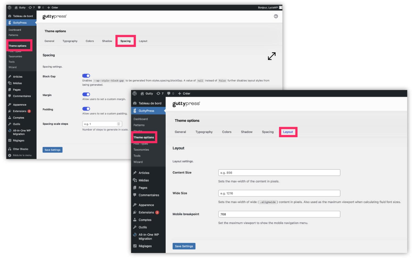
Task: Open Colors tab in front window
Action: (227, 132)
